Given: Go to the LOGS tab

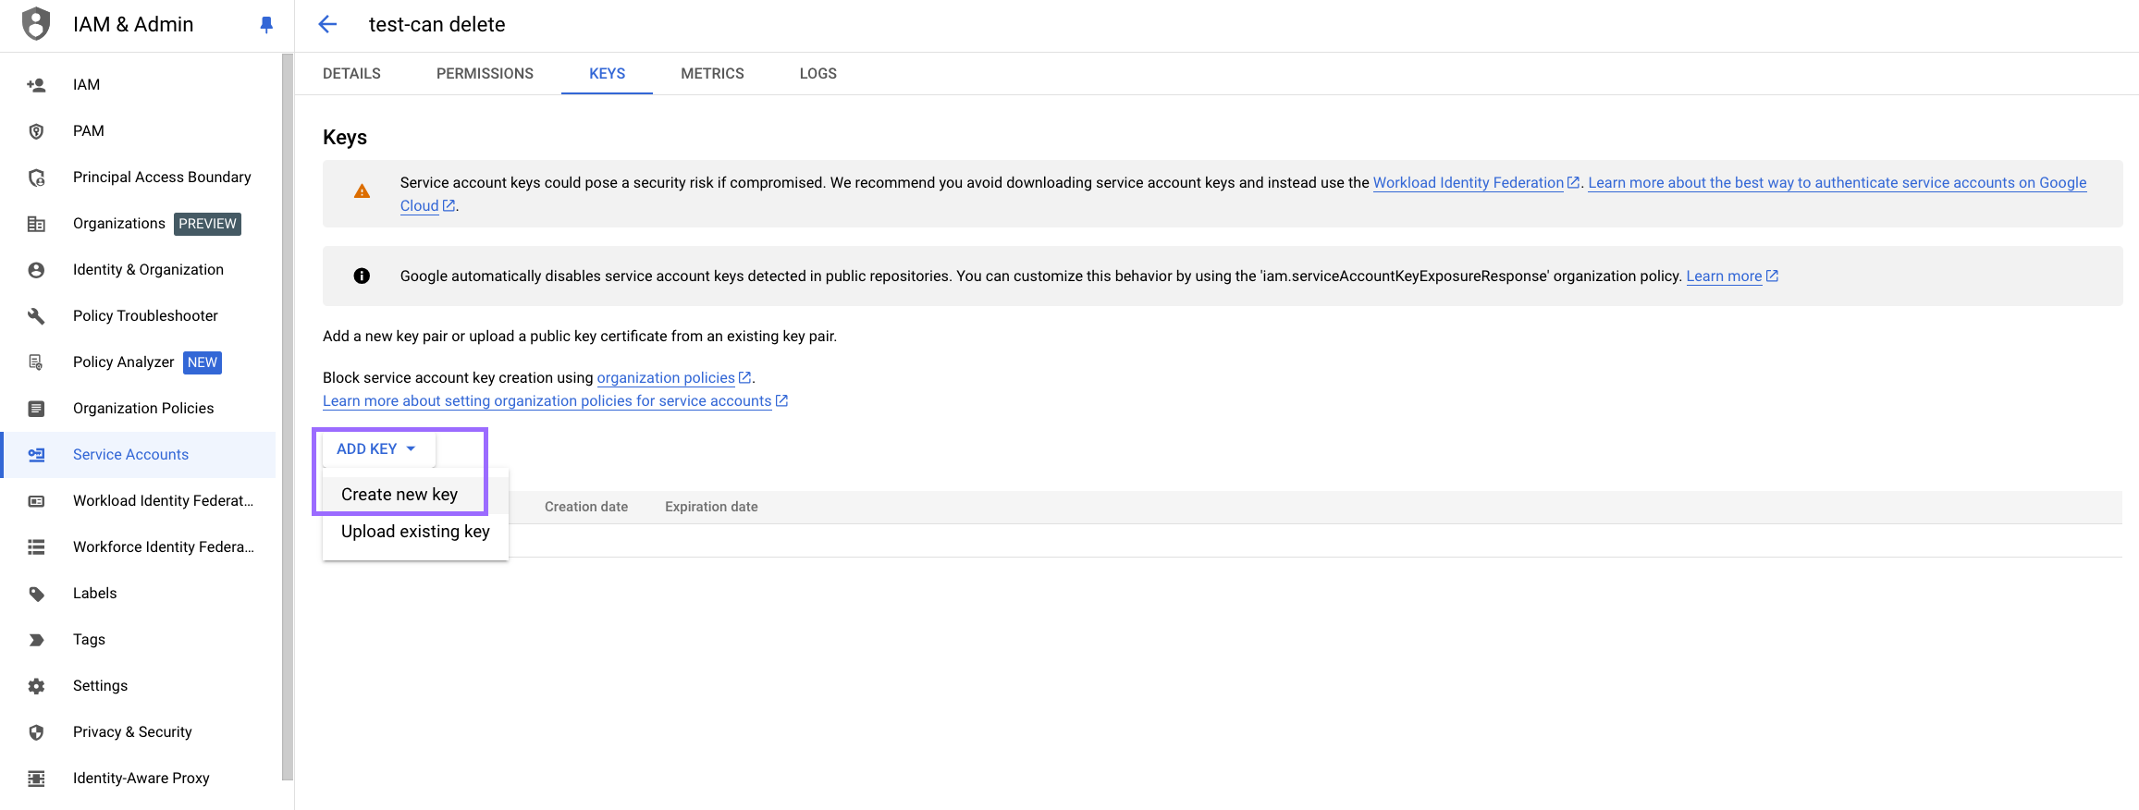Looking at the screenshot, I should tap(817, 74).
